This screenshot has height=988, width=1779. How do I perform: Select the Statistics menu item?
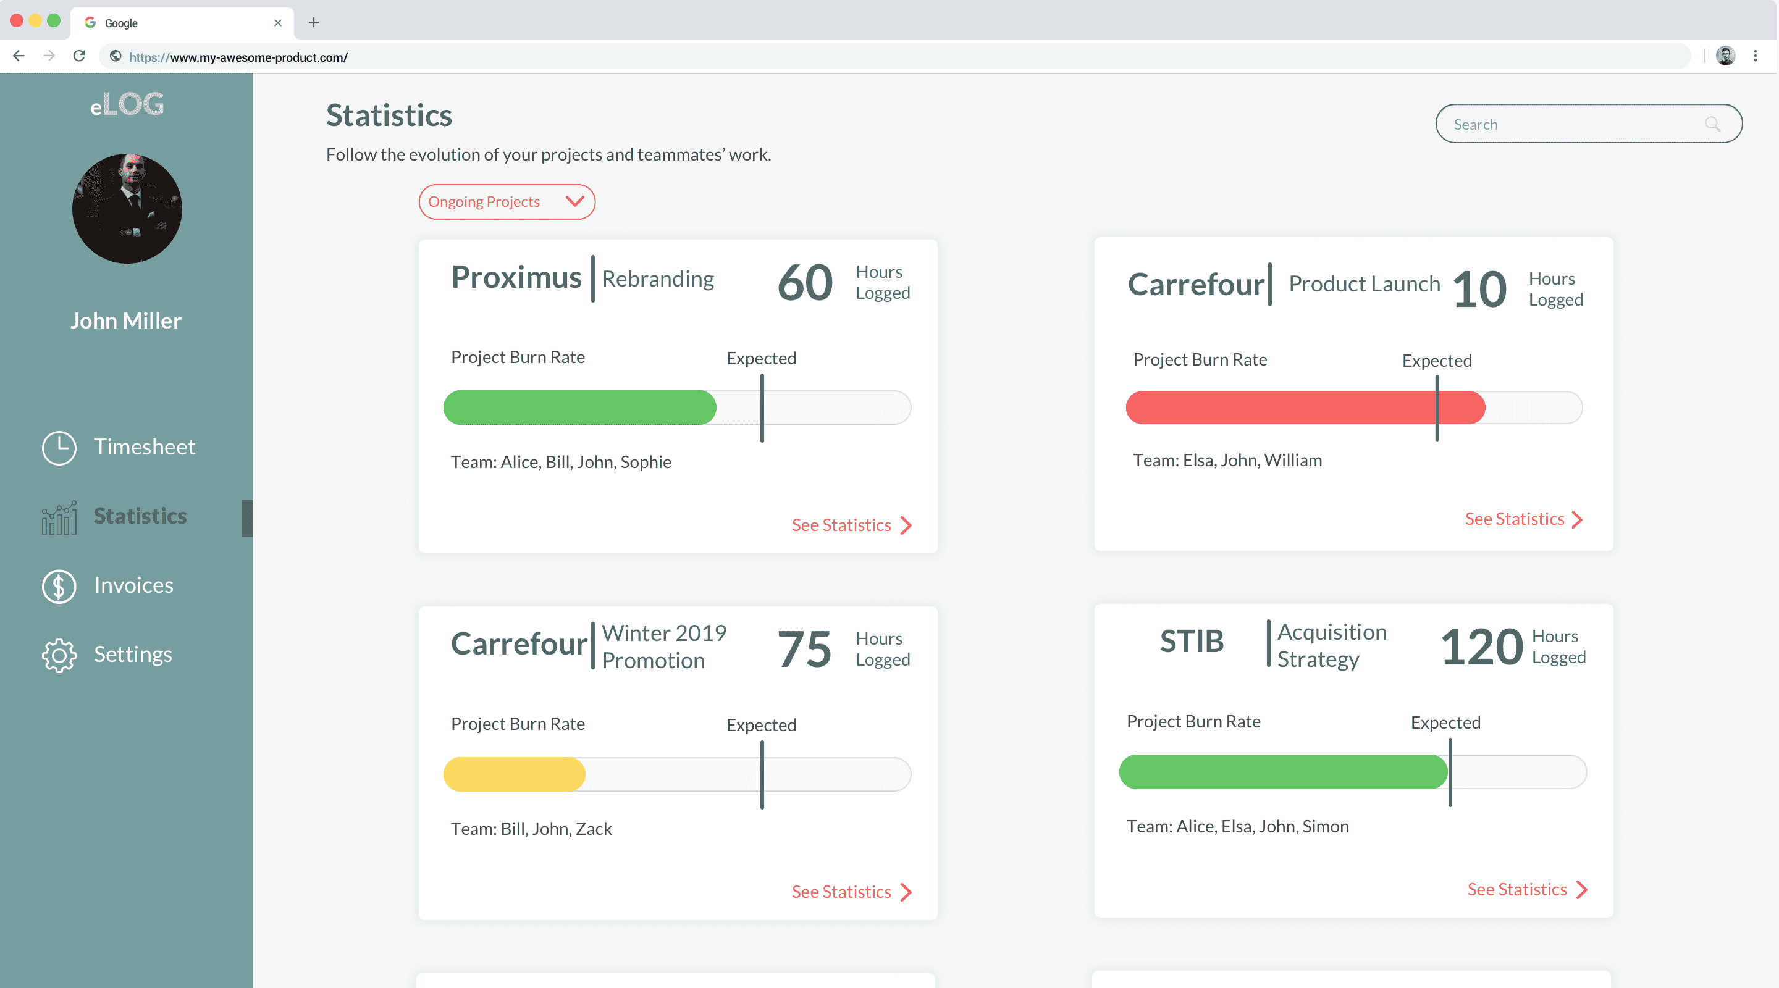pos(115,517)
